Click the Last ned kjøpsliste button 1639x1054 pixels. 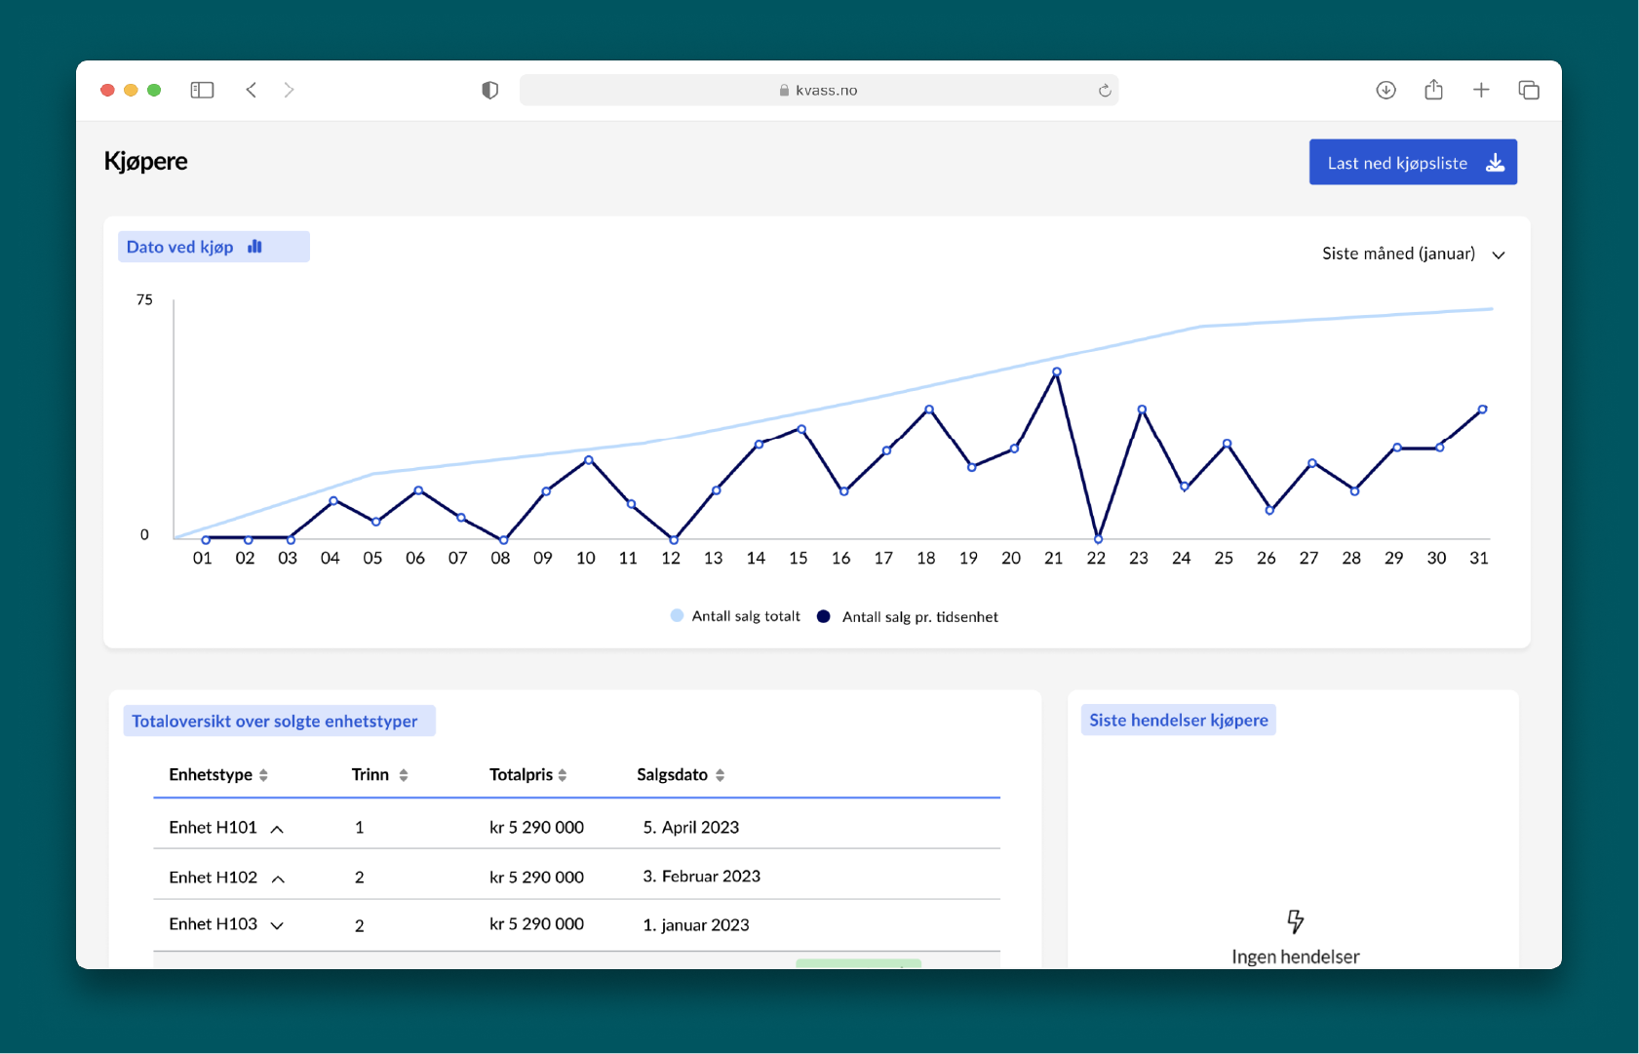[x=1412, y=163]
